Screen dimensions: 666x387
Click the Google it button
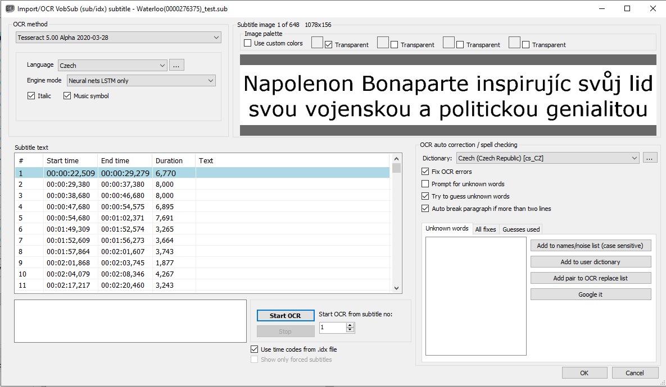click(590, 294)
